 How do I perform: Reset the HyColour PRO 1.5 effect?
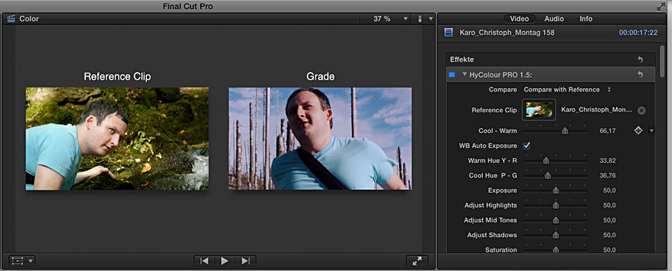(x=640, y=75)
